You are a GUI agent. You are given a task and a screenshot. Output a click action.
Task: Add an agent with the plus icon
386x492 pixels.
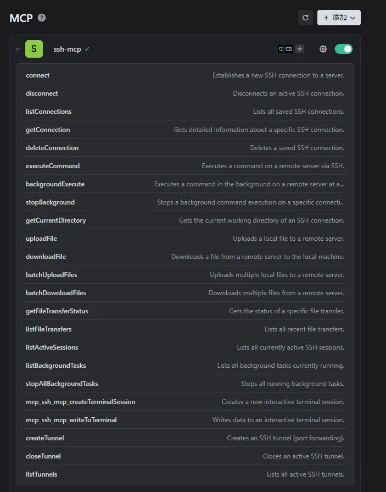300,49
